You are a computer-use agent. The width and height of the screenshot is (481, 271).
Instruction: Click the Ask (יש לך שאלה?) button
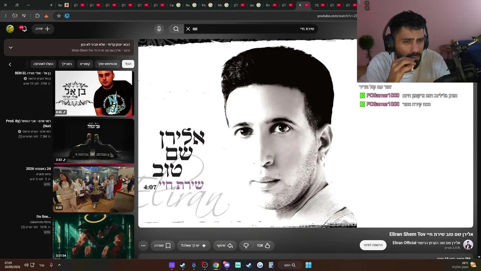194,245
